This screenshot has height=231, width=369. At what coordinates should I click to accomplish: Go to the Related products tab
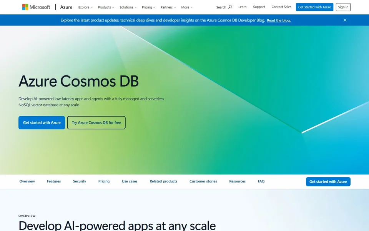(164, 181)
